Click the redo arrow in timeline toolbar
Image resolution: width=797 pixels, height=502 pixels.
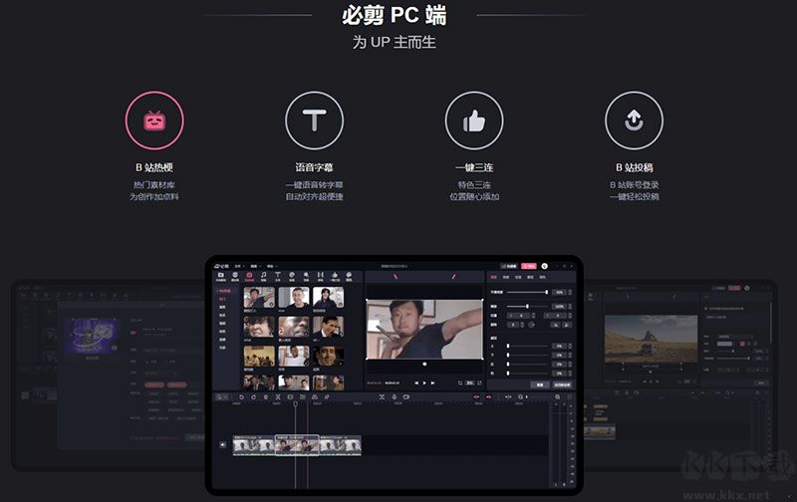click(x=253, y=396)
